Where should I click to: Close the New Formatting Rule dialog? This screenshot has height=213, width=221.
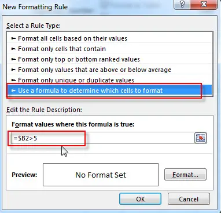[204, 5]
